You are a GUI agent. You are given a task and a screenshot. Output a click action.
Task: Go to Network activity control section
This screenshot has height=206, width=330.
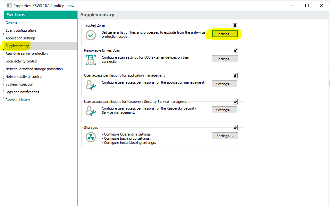click(x=41, y=77)
